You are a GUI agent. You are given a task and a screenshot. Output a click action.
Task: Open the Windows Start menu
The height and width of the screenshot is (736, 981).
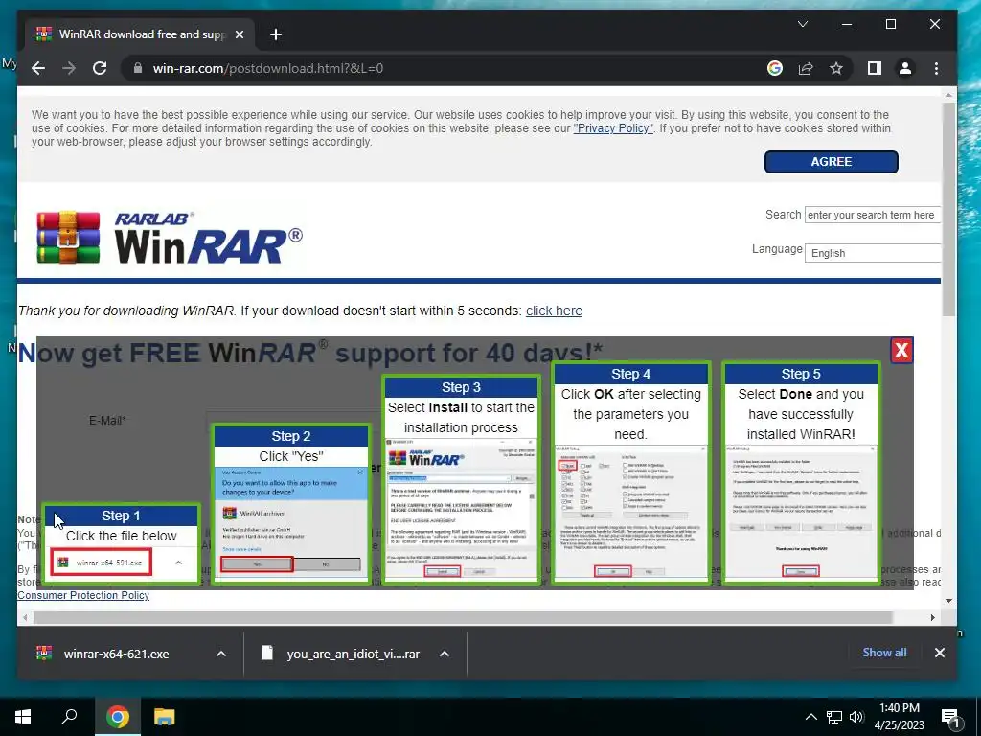[23, 717]
